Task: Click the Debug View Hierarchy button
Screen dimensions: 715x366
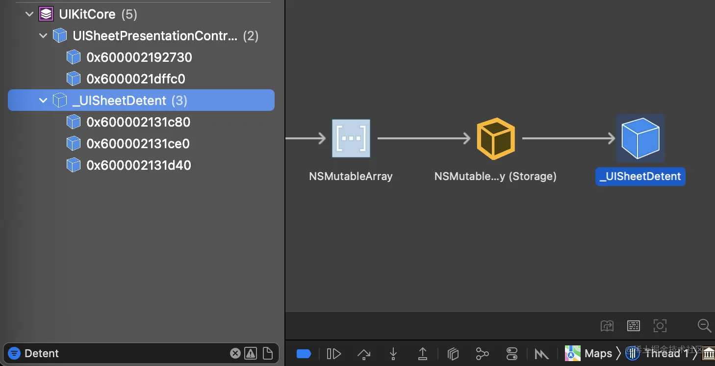Action: 453,354
